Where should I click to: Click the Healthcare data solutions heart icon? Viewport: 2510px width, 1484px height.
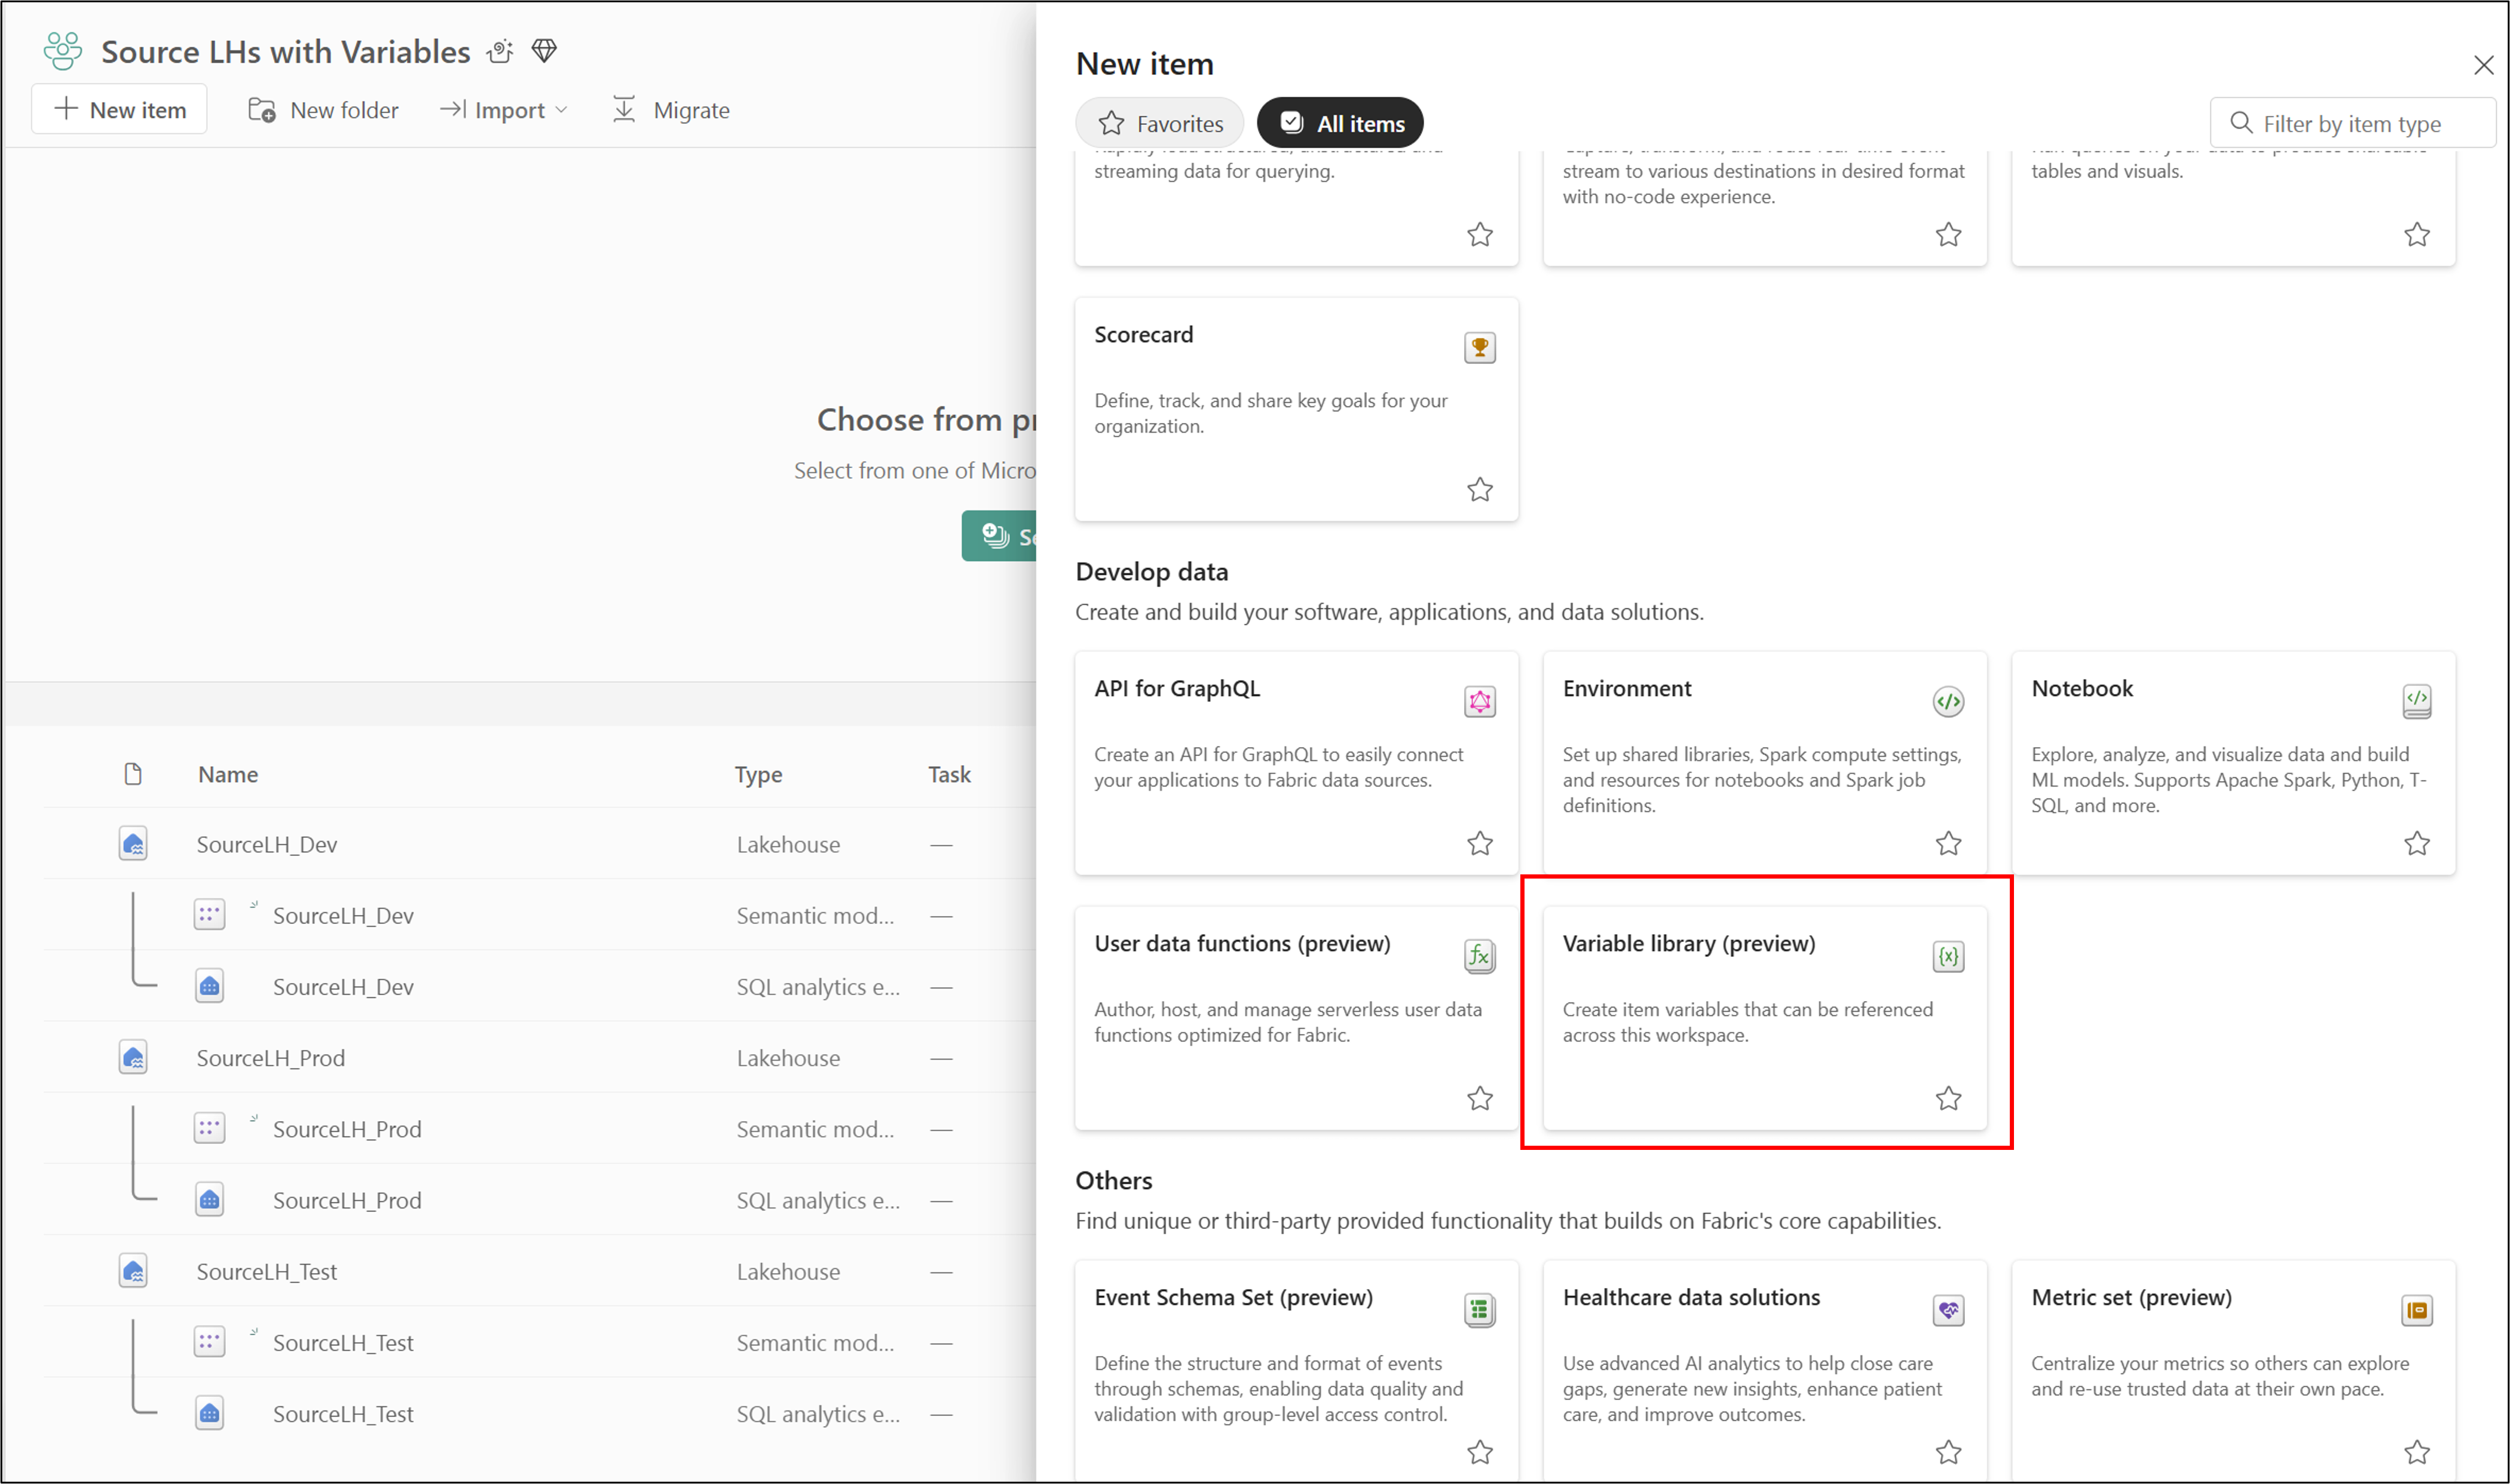(1947, 1310)
